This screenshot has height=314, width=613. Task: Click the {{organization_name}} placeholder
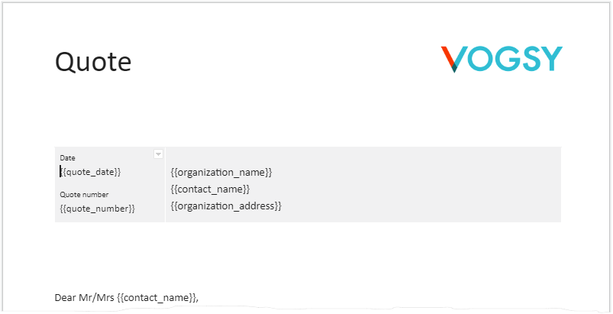pyautogui.click(x=221, y=172)
